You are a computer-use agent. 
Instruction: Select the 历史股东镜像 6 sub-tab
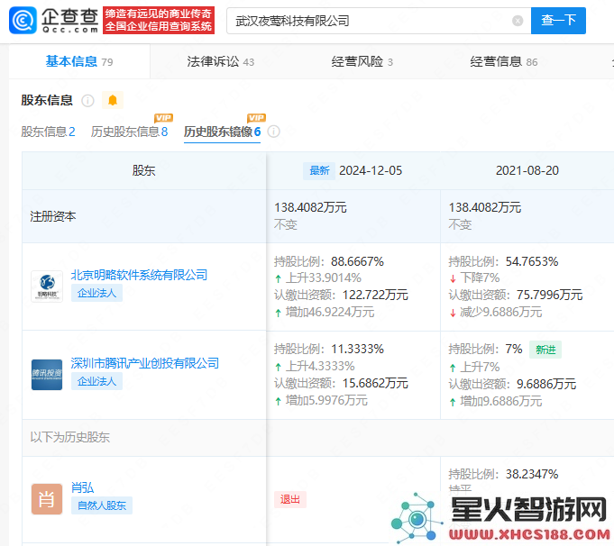point(222,132)
